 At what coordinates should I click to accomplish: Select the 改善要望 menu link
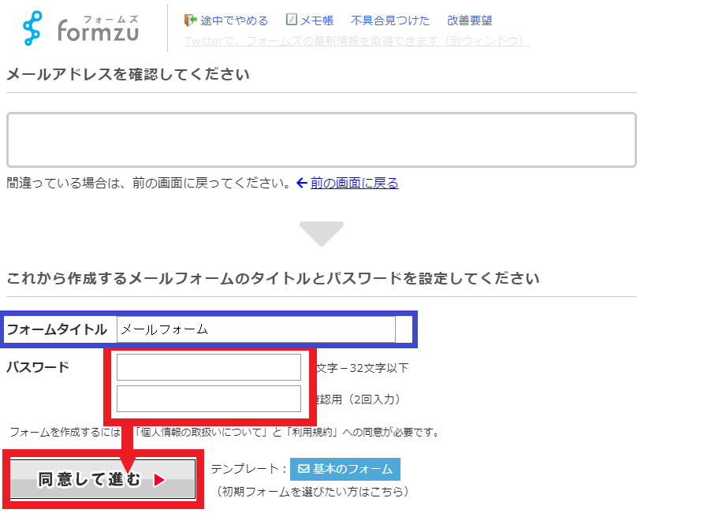pyautogui.click(x=469, y=20)
